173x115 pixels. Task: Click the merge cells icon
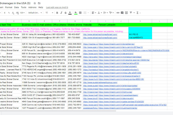(x=85, y=13)
